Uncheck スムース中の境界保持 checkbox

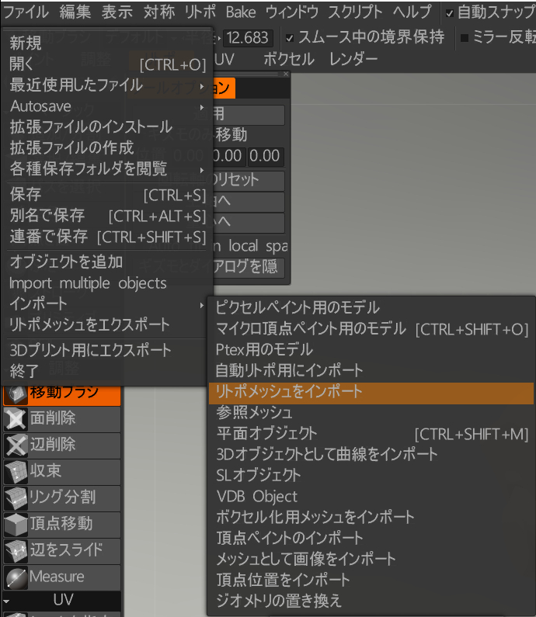coord(290,38)
